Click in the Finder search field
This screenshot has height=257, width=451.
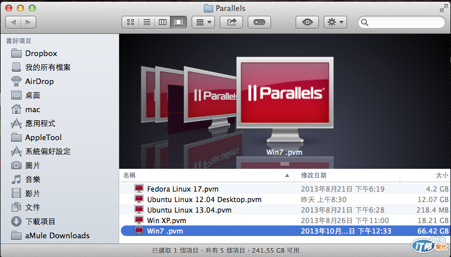401,22
